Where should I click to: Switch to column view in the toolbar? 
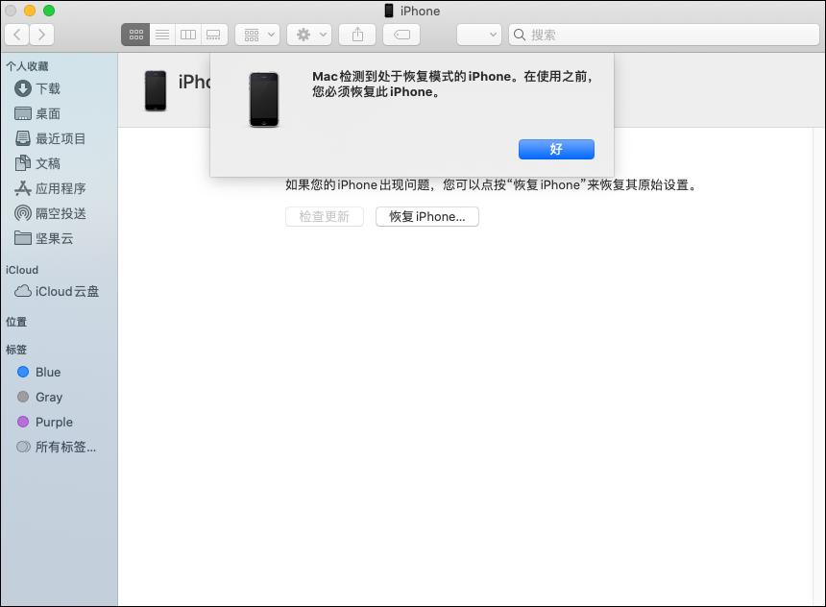[188, 35]
